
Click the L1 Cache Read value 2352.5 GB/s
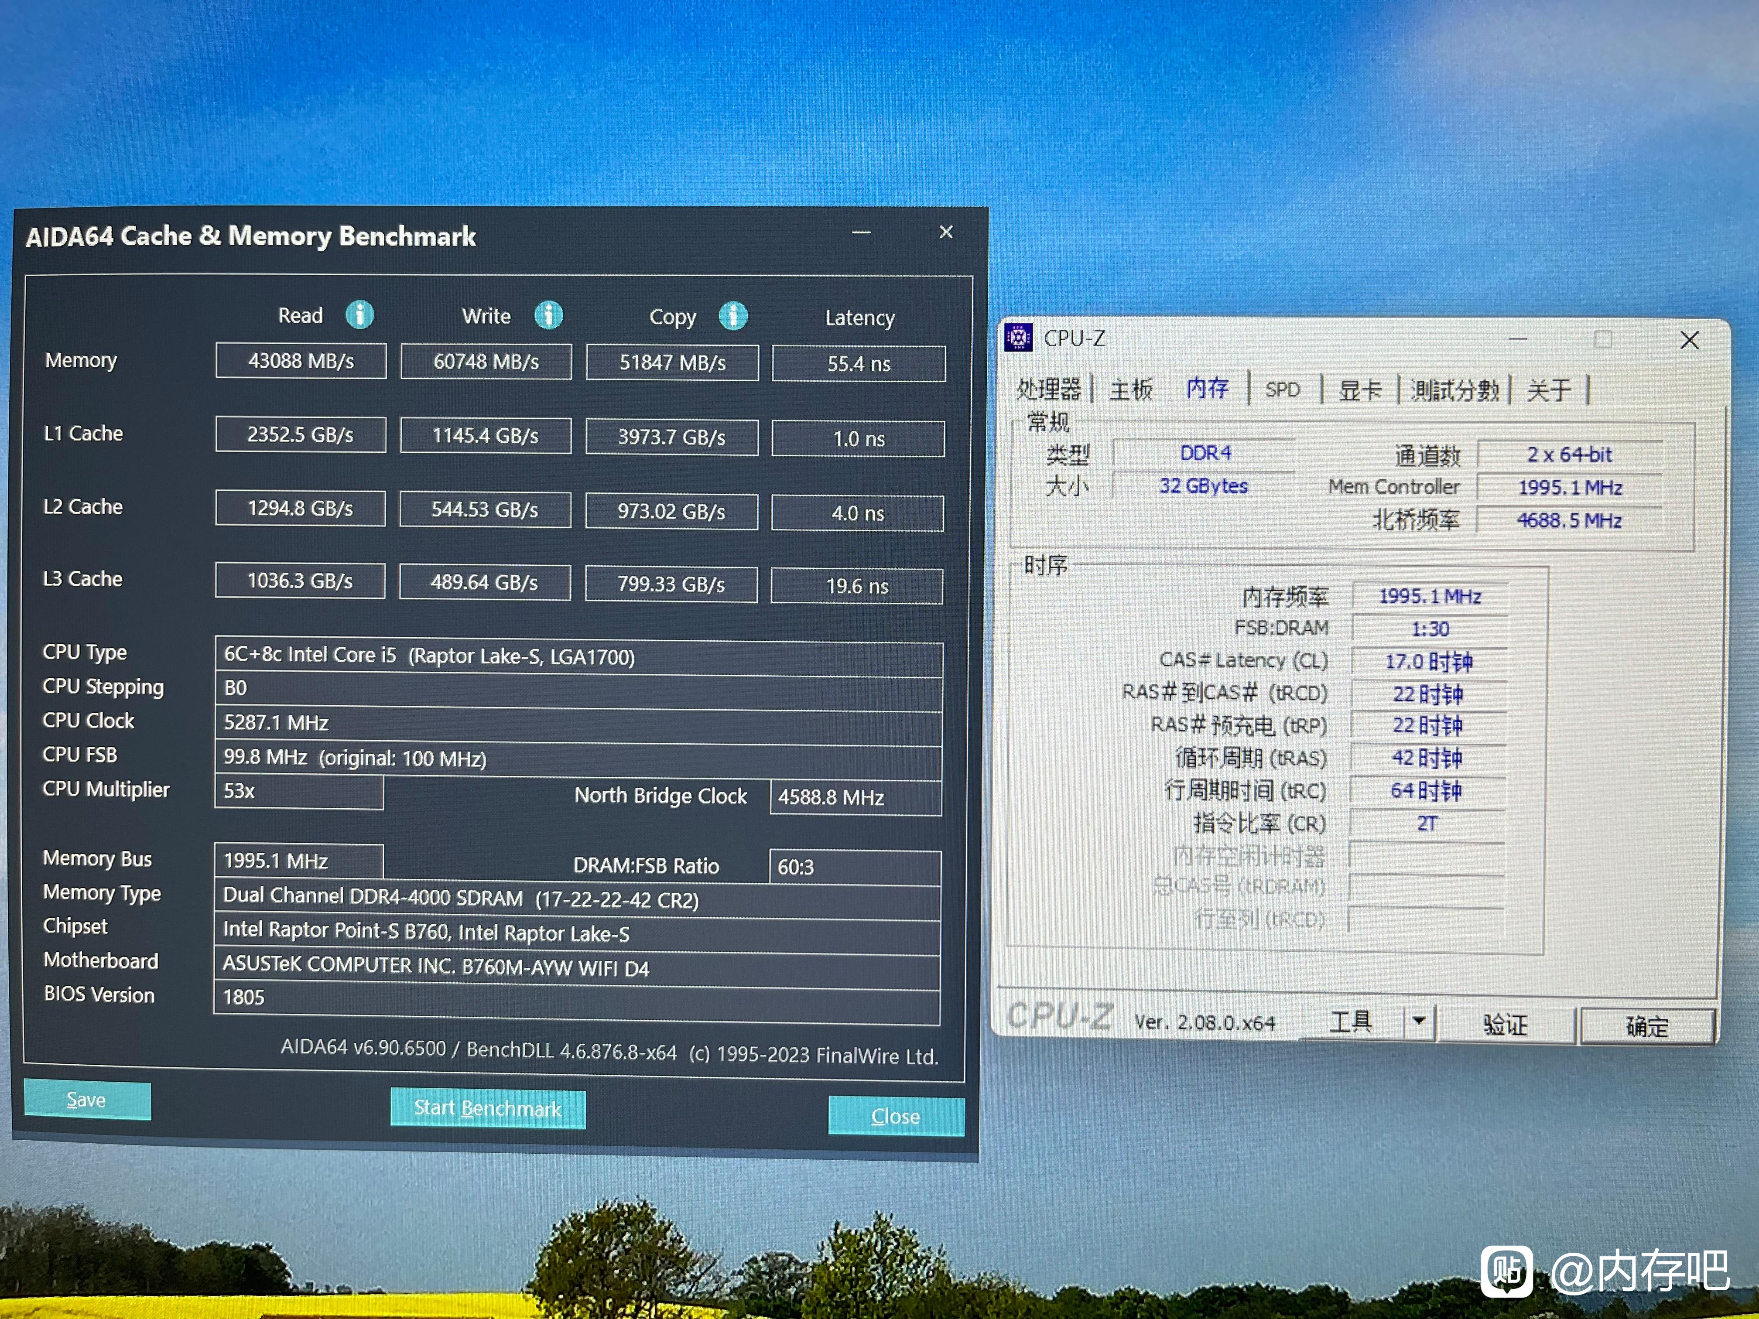point(301,435)
